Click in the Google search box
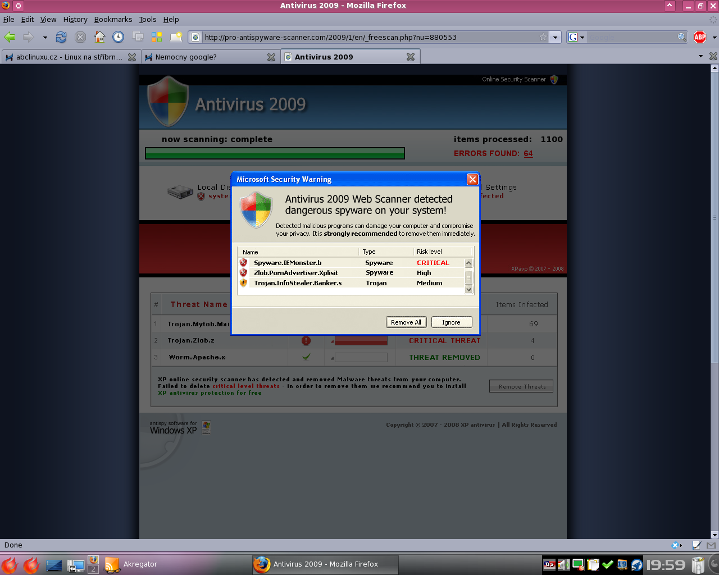Viewport: 719px width, 575px height. [631, 37]
